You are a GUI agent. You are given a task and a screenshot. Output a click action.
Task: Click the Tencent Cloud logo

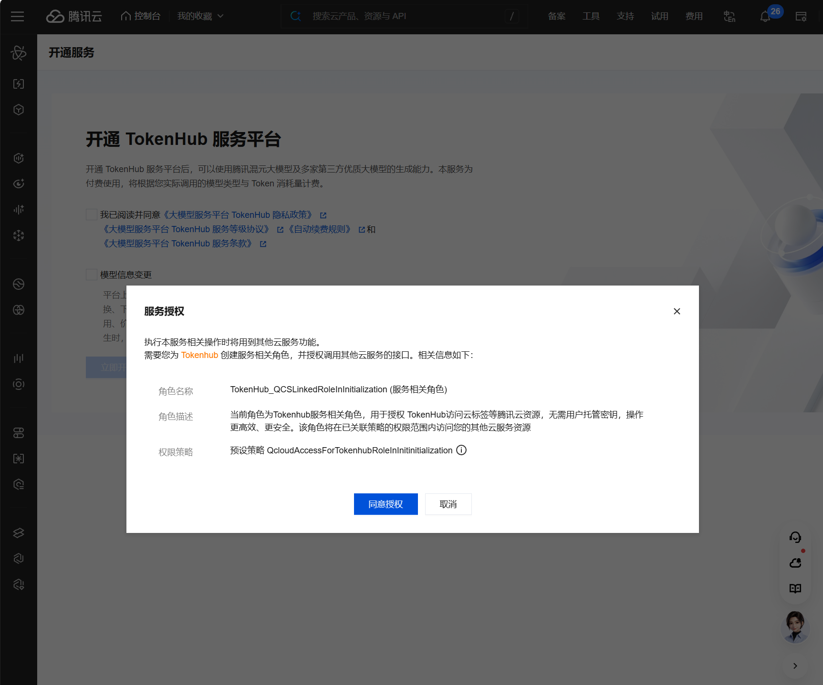click(74, 16)
